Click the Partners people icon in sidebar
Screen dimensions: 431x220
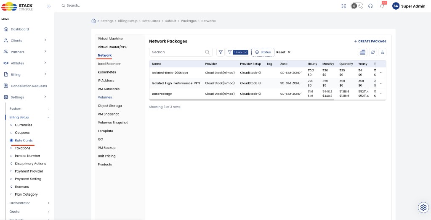pos(6,52)
